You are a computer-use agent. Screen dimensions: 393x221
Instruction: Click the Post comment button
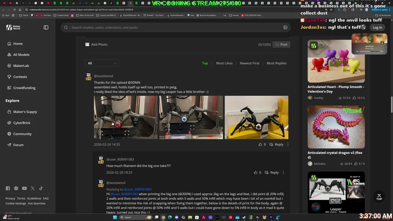pos(281,45)
